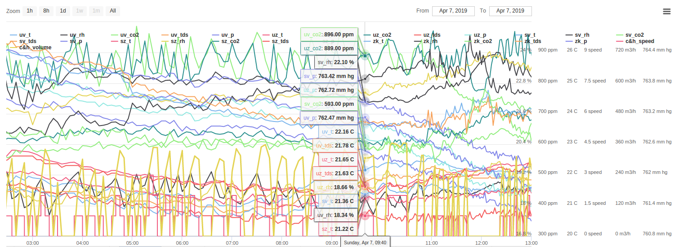
Task: Click the 'sv_rh: 22.10 %' tooltip
Action: click(336, 62)
